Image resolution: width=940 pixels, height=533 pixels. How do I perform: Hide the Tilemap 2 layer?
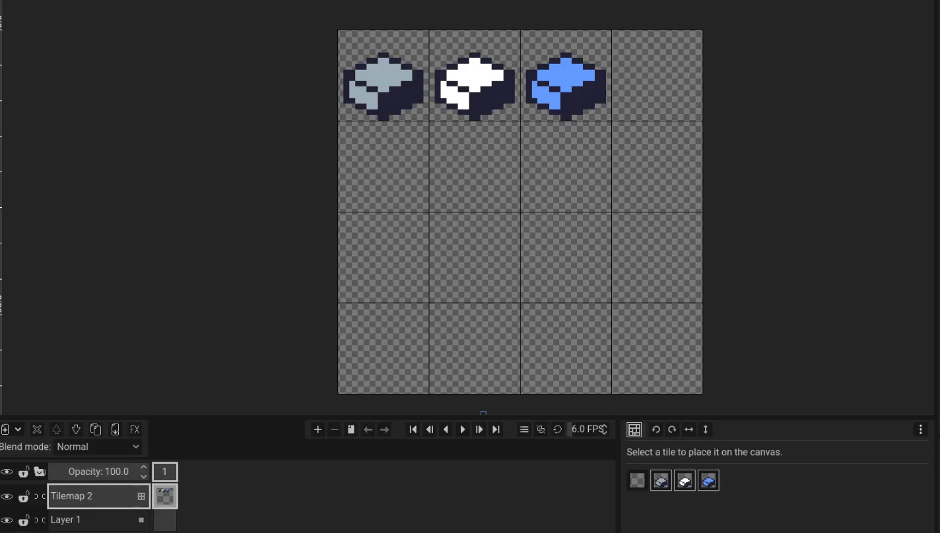[x=7, y=496]
